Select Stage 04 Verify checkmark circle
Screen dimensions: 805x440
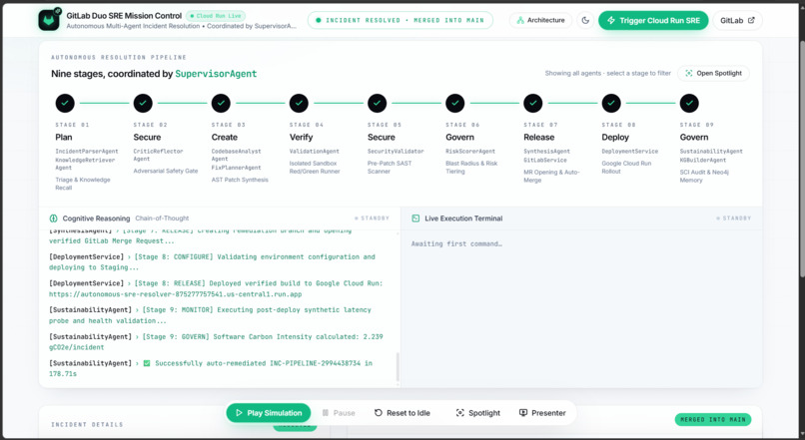tap(299, 103)
